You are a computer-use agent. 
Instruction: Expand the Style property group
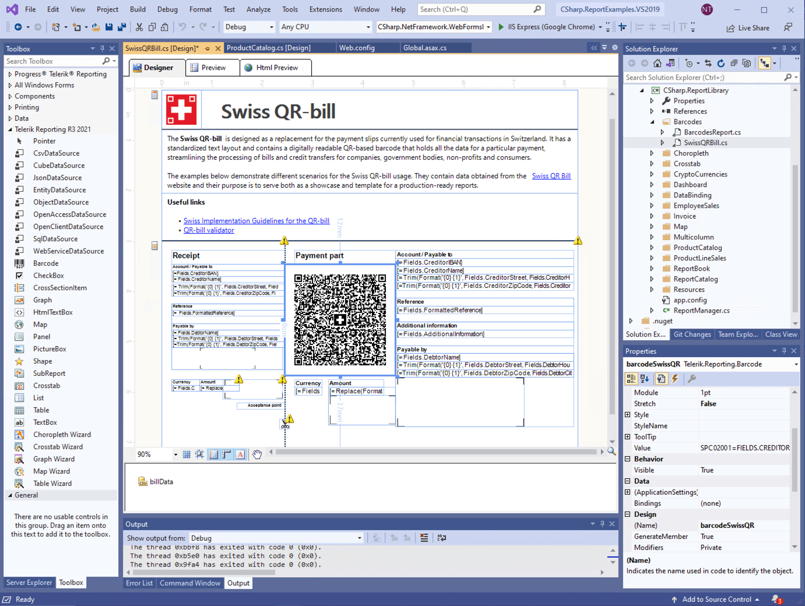pos(628,415)
